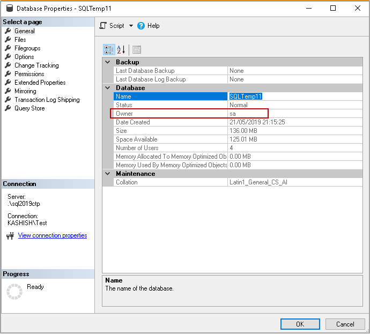Click the Script button label
Image resolution: width=370 pixels, height=334 pixels.
tap(116, 26)
